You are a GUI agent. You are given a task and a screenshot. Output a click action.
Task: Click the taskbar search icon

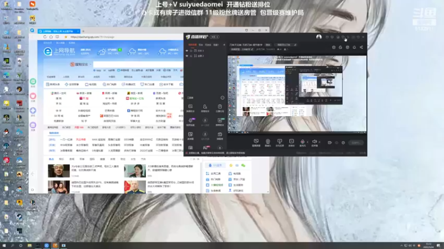(12, 246)
